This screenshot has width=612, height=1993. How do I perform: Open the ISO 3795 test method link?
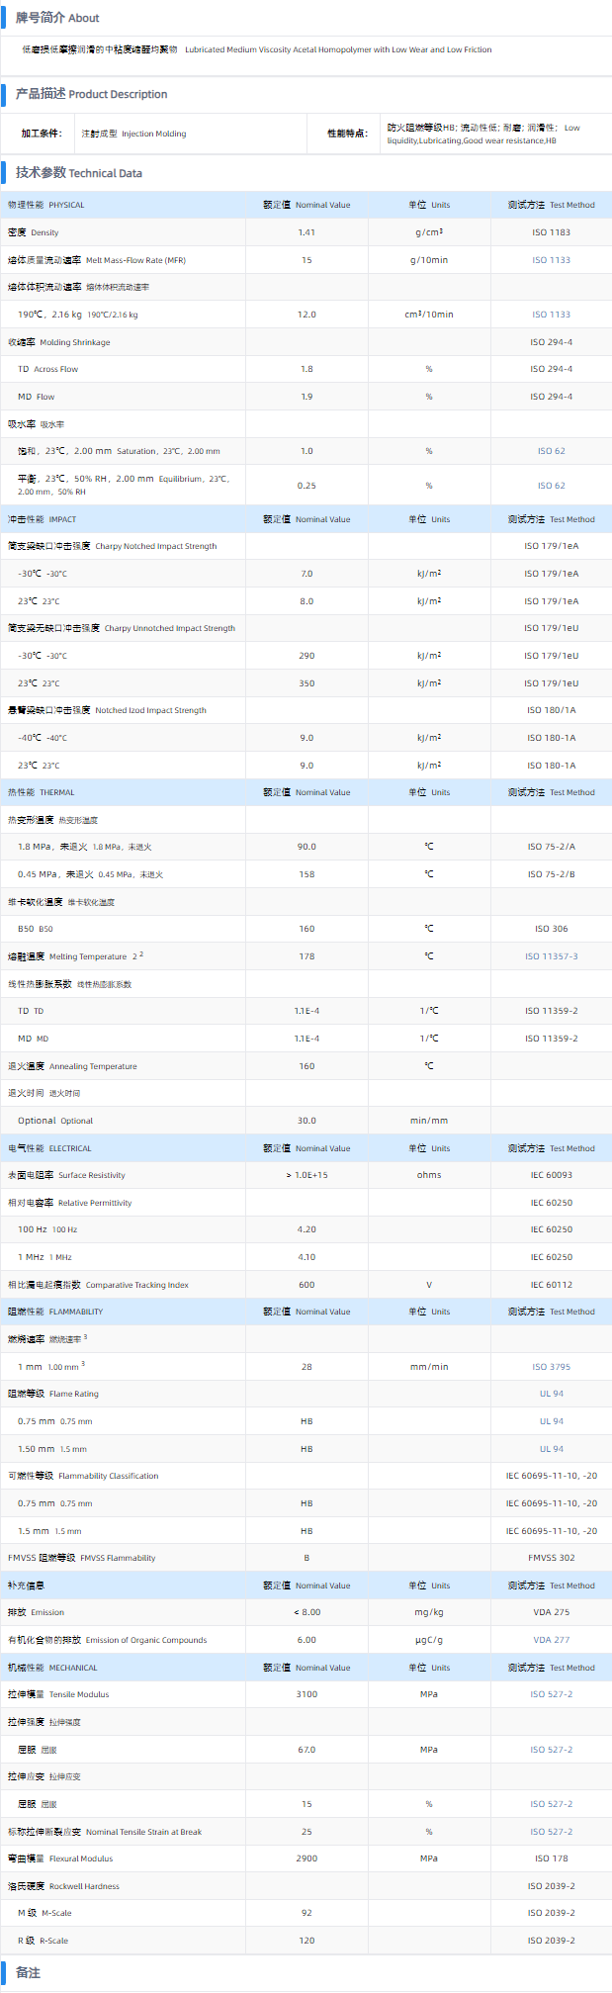click(x=551, y=1367)
